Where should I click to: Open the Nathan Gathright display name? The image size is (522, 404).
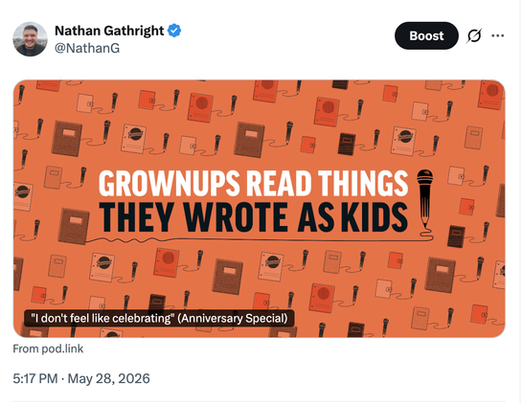pos(109,31)
